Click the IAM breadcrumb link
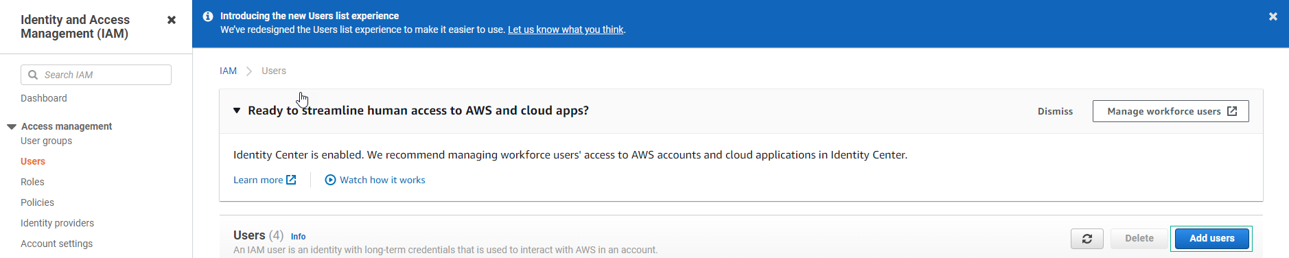Image resolution: width=1289 pixels, height=258 pixels. tap(228, 71)
